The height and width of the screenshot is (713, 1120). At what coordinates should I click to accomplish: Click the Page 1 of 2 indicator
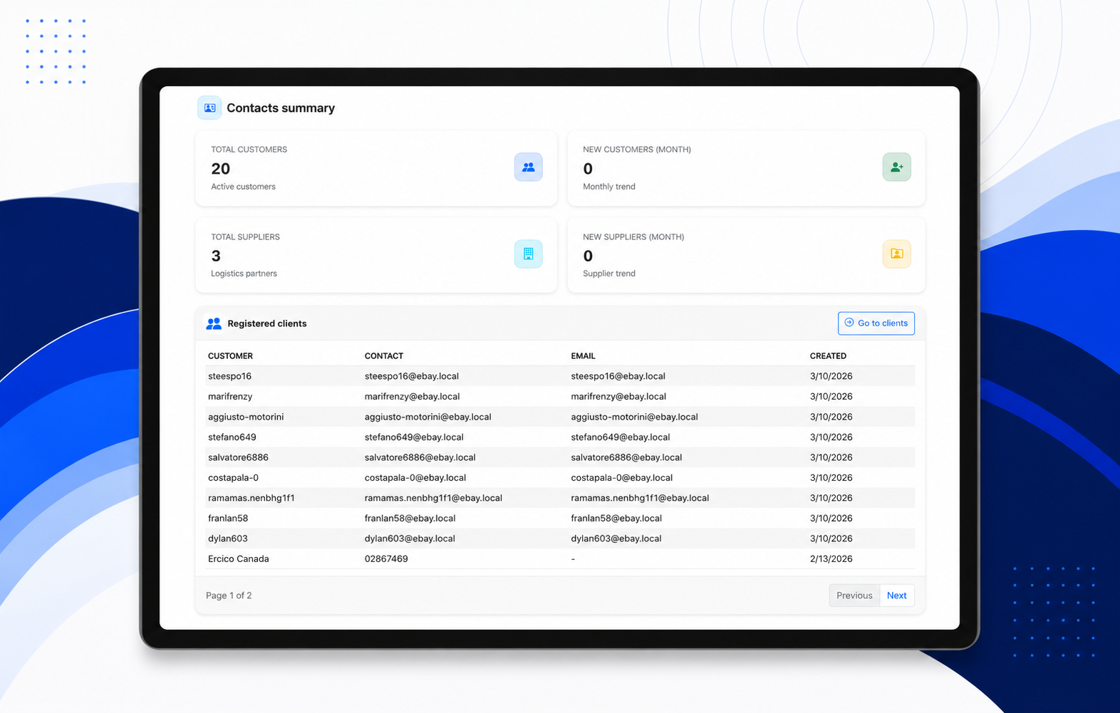point(229,595)
